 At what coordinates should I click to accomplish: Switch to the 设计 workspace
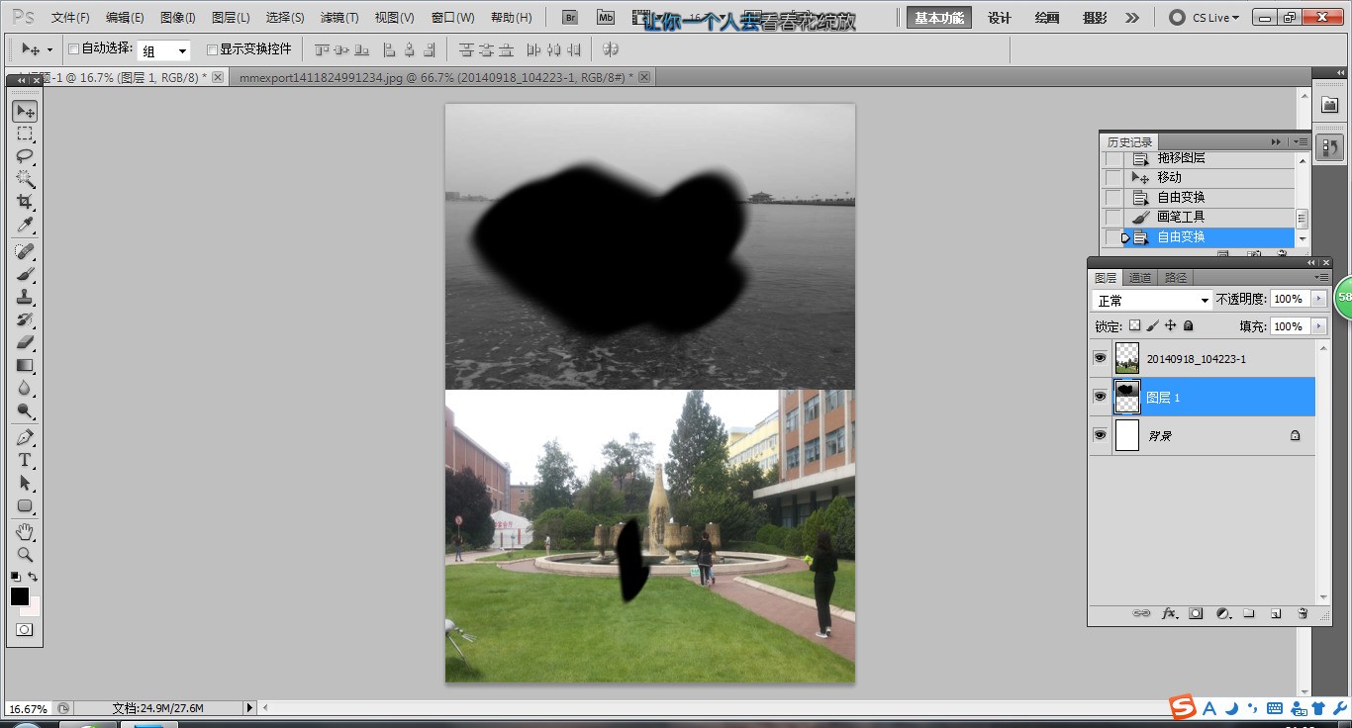tap(1000, 18)
